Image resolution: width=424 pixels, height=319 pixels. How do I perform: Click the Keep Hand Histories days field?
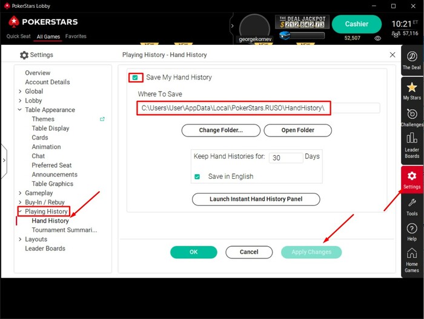coord(286,158)
